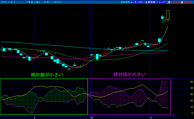194x119 pixels.
Task: Click the 20 value on the indicator axis
Action: (x=191, y=101)
